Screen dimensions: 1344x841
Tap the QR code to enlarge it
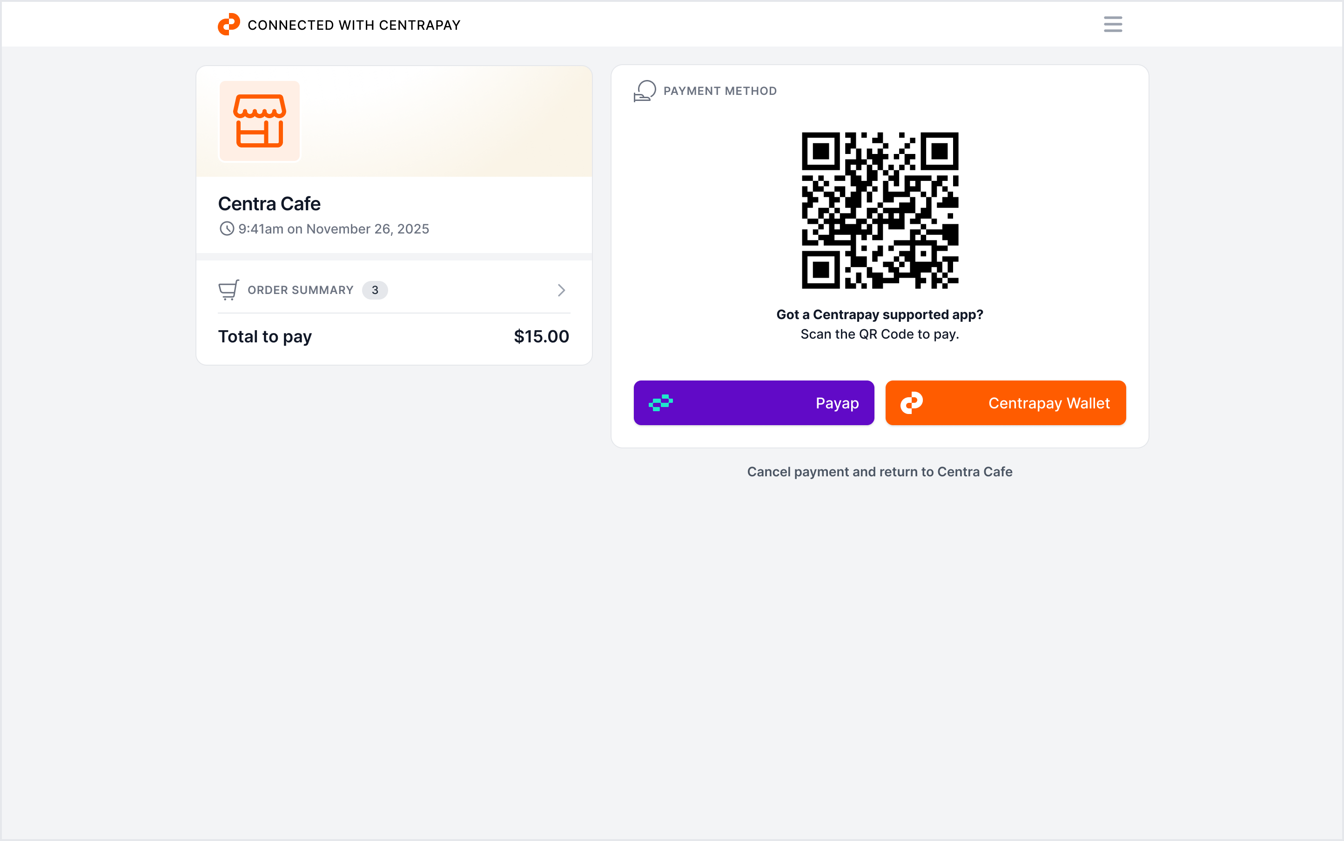(x=880, y=210)
